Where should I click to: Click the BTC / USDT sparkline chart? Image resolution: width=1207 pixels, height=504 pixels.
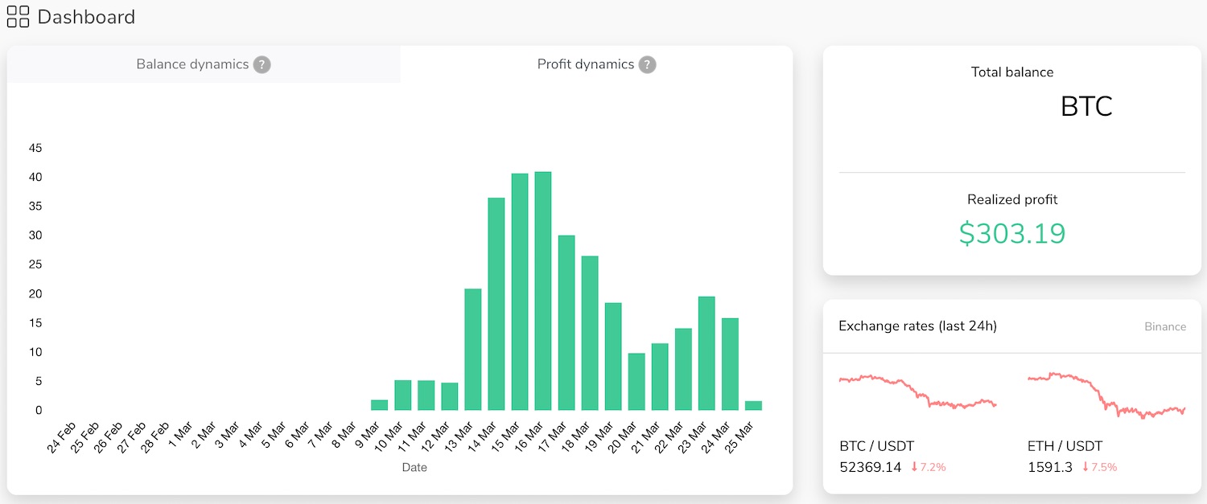point(917,392)
